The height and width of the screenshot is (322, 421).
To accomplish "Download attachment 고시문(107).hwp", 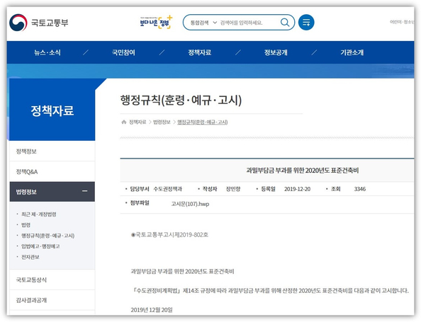I will point(190,204).
